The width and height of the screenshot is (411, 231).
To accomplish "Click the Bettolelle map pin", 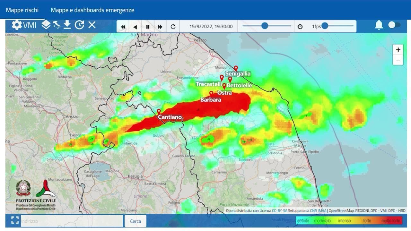I will 230,80.
